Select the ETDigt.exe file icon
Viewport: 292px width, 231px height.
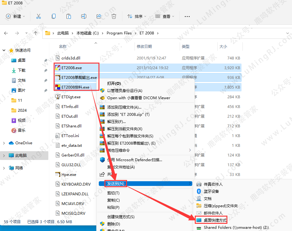58,97
